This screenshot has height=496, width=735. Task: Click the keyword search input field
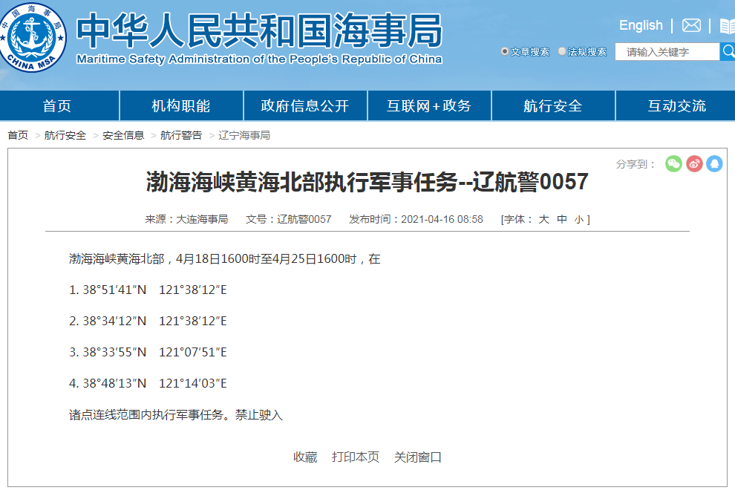point(666,51)
